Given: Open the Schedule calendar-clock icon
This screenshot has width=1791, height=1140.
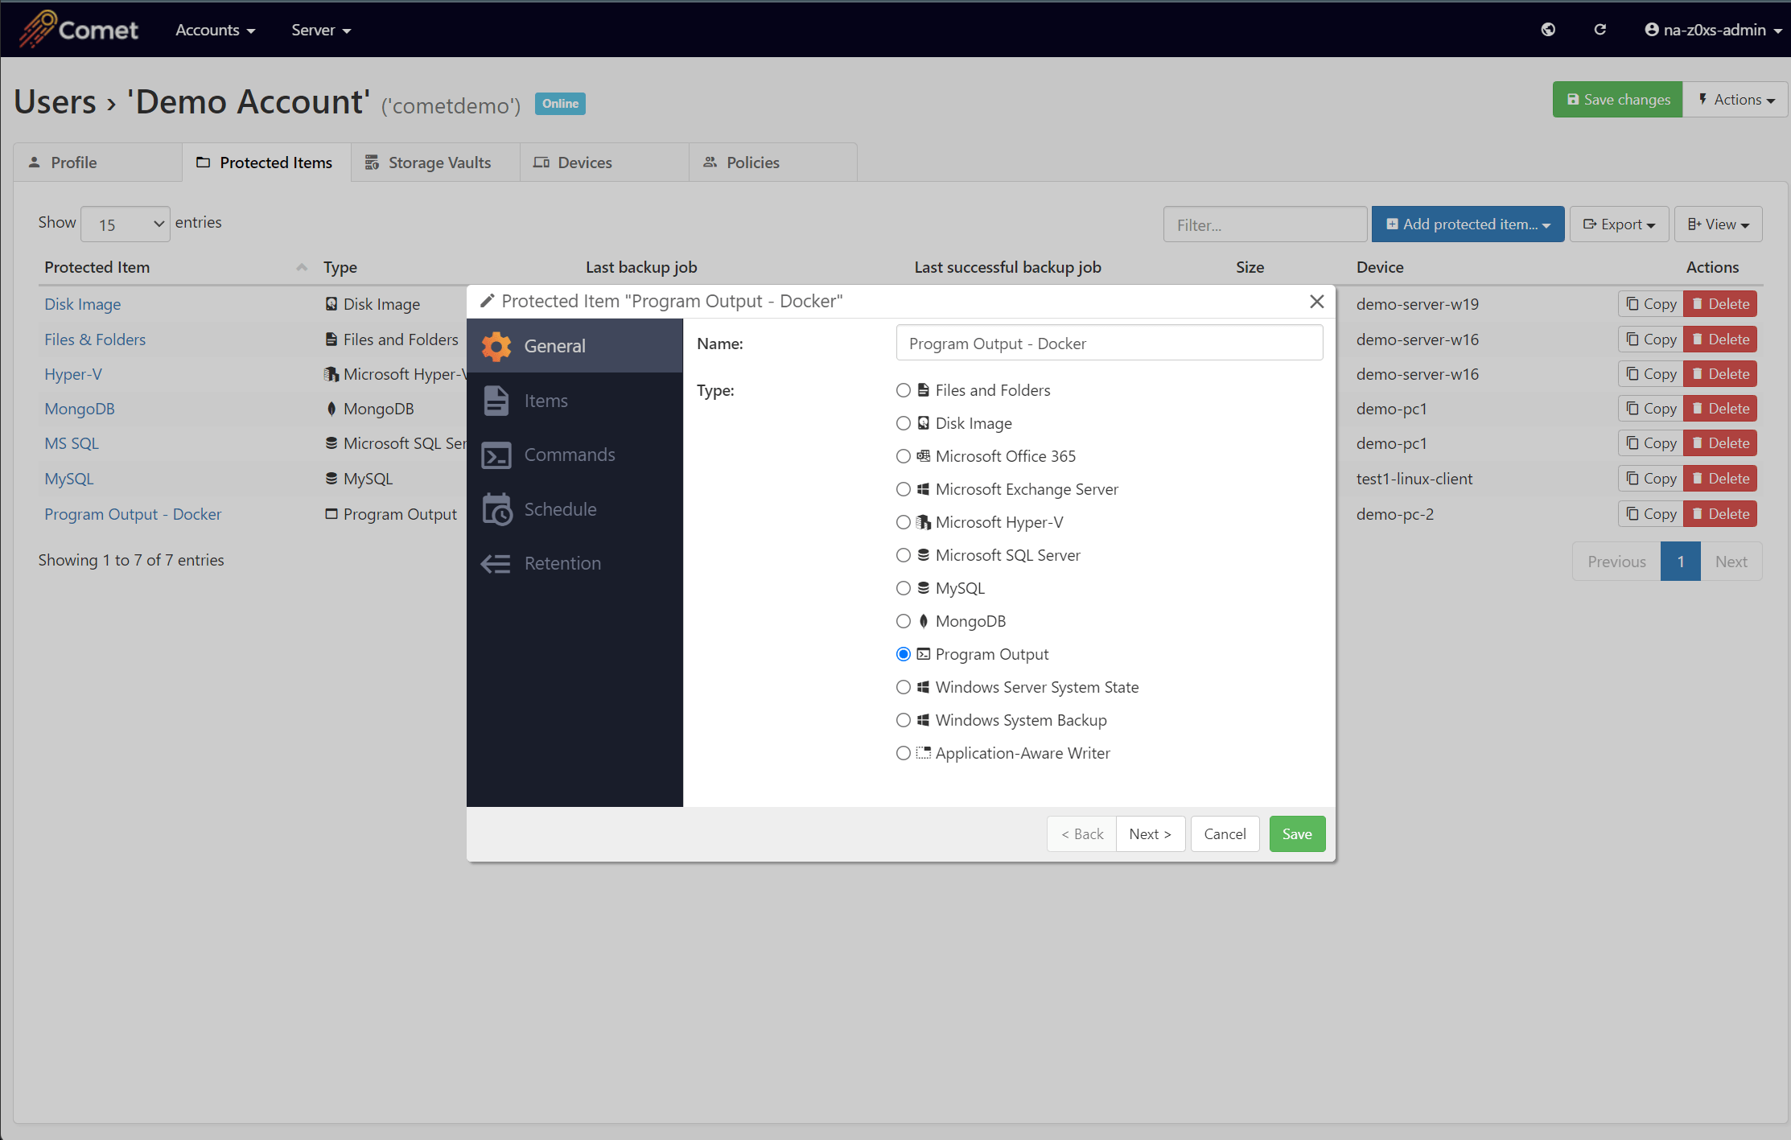Looking at the screenshot, I should coord(496,509).
